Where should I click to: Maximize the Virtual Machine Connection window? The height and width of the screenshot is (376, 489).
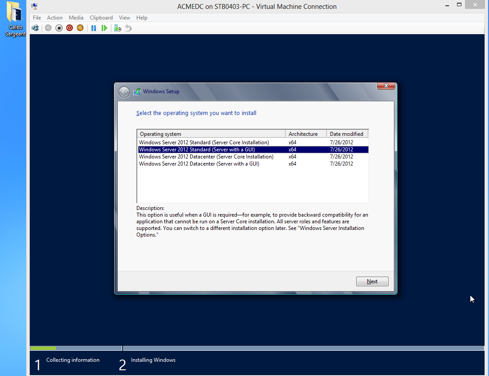(x=459, y=5)
